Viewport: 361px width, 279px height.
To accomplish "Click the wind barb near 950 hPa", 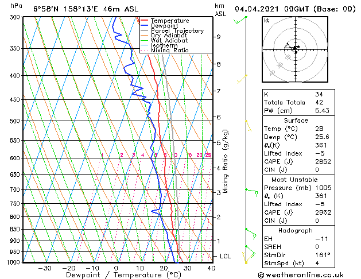I will (x=250, y=251).
